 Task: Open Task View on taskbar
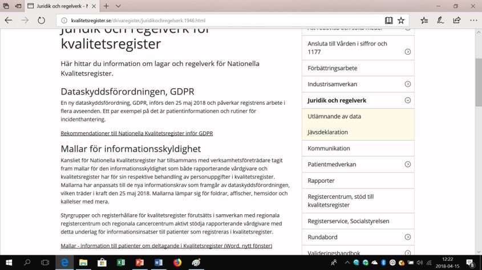(x=45, y=263)
